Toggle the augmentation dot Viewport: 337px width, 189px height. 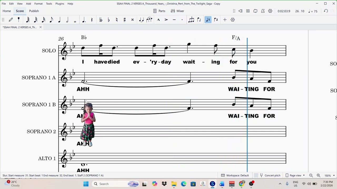pyautogui.click(x=84, y=20)
